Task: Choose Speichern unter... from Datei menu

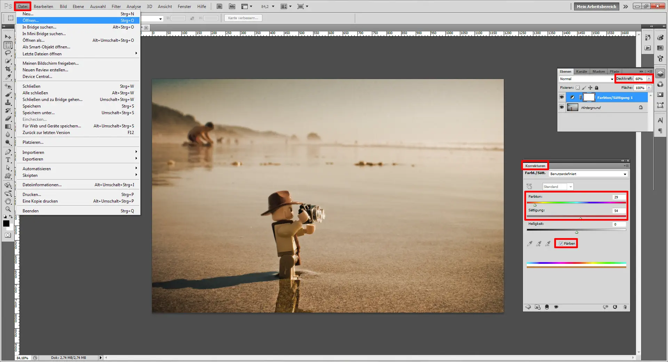Action: (x=39, y=113)
